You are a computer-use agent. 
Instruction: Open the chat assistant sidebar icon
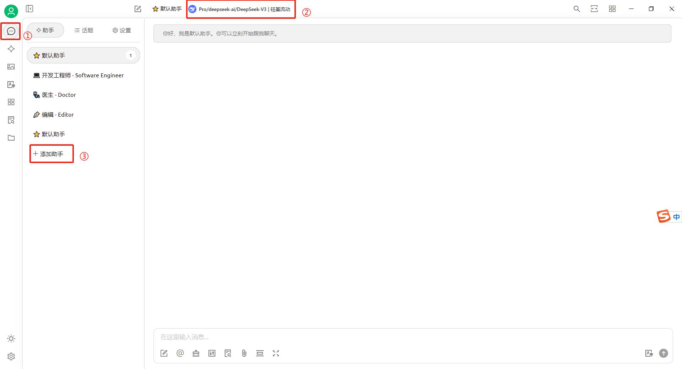click(x=11, y=31)
